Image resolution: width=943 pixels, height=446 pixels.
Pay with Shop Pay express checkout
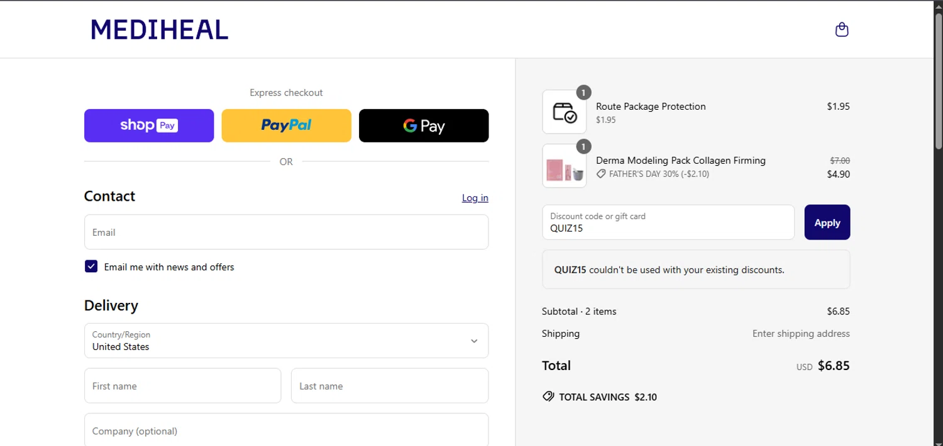pos(149,125)
